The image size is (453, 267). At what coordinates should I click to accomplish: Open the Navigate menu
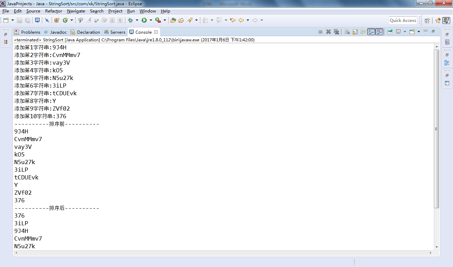click(x=76, y=11)
